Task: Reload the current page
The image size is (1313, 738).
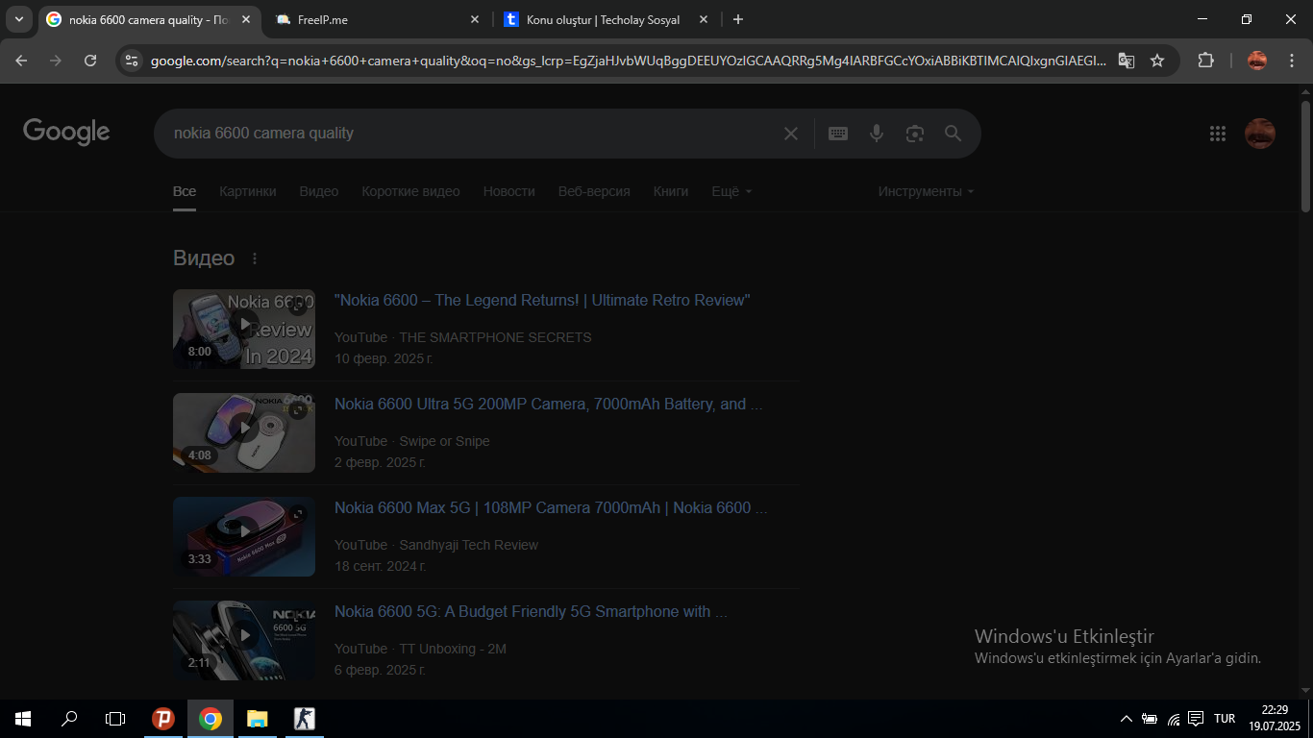Action: pos(90,61)
